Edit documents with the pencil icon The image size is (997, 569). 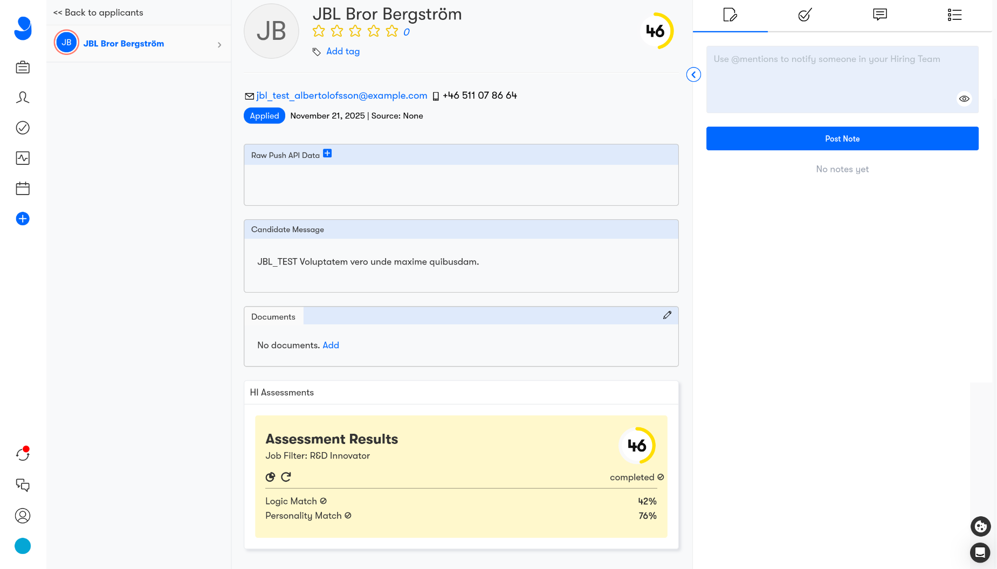pos(667,315)
